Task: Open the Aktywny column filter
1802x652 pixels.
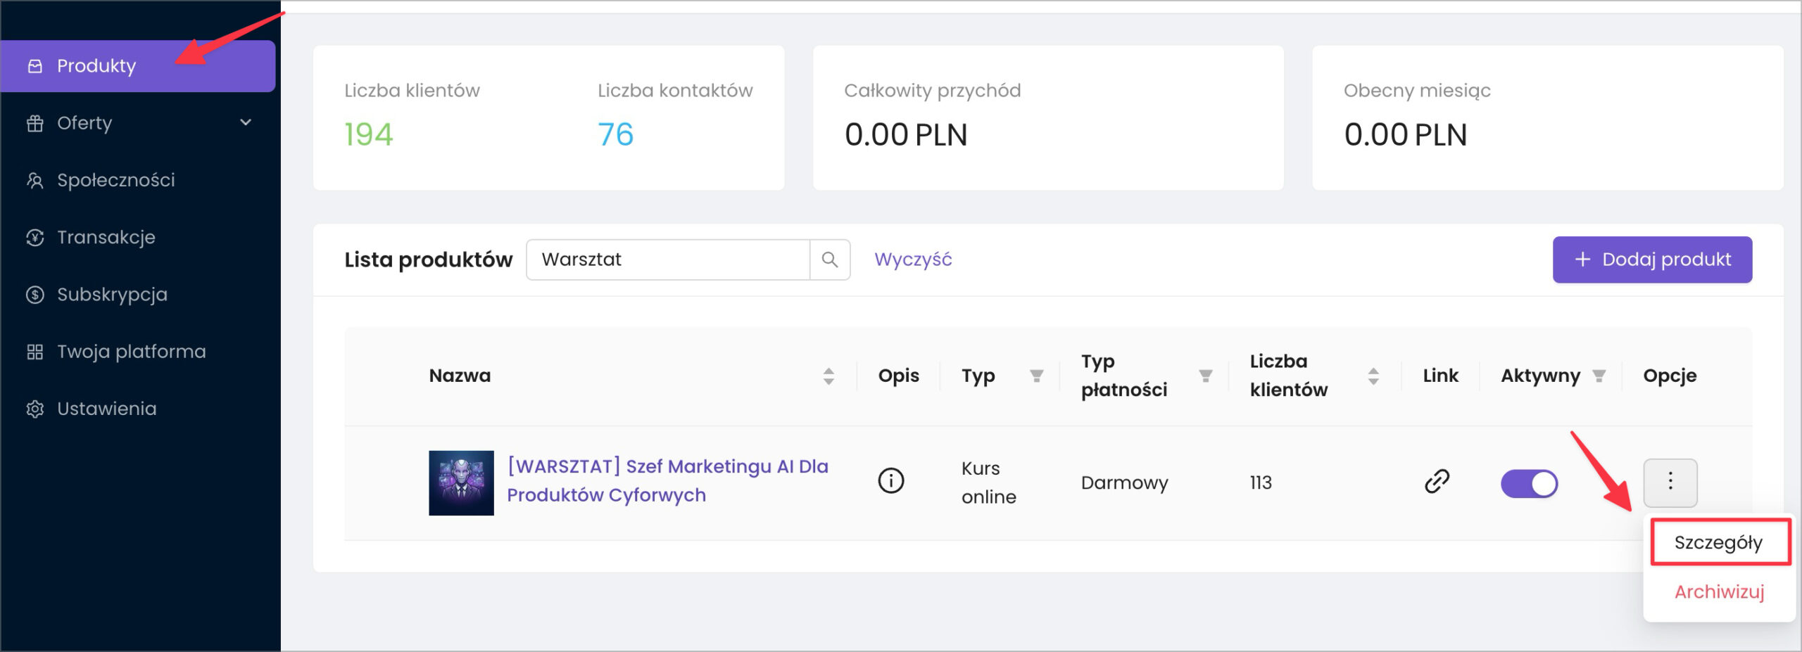Action: click(1599, 376)
